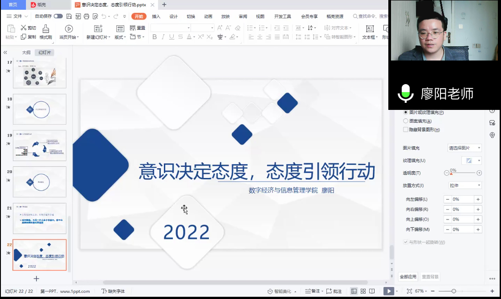This screenshot has width=501, height=299.
Task: Open the 插入 ribbon tab
Action: pyautogui.click(x=156, y=16)
